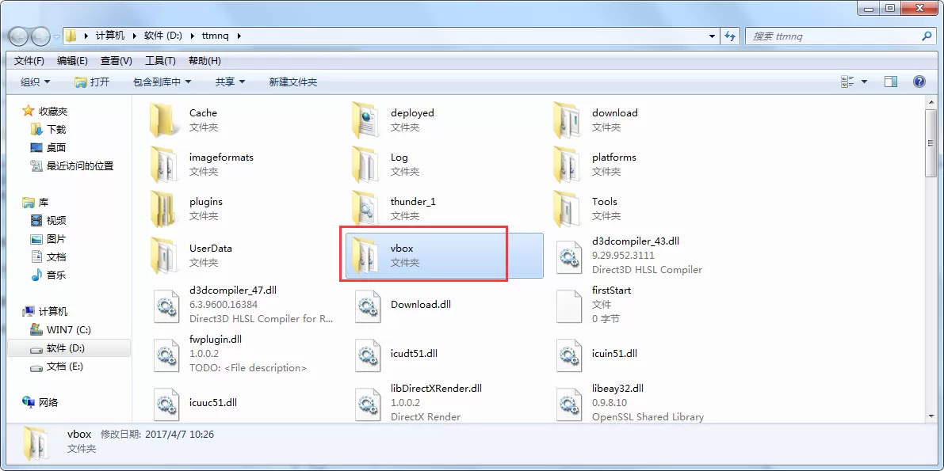Select the d3dcompiler_43.dll file icon
Screen dimensions: 944x471
click(x=568, y=256)
